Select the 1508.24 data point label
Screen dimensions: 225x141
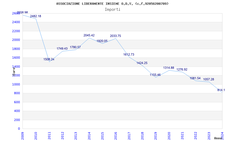(49, 60)
